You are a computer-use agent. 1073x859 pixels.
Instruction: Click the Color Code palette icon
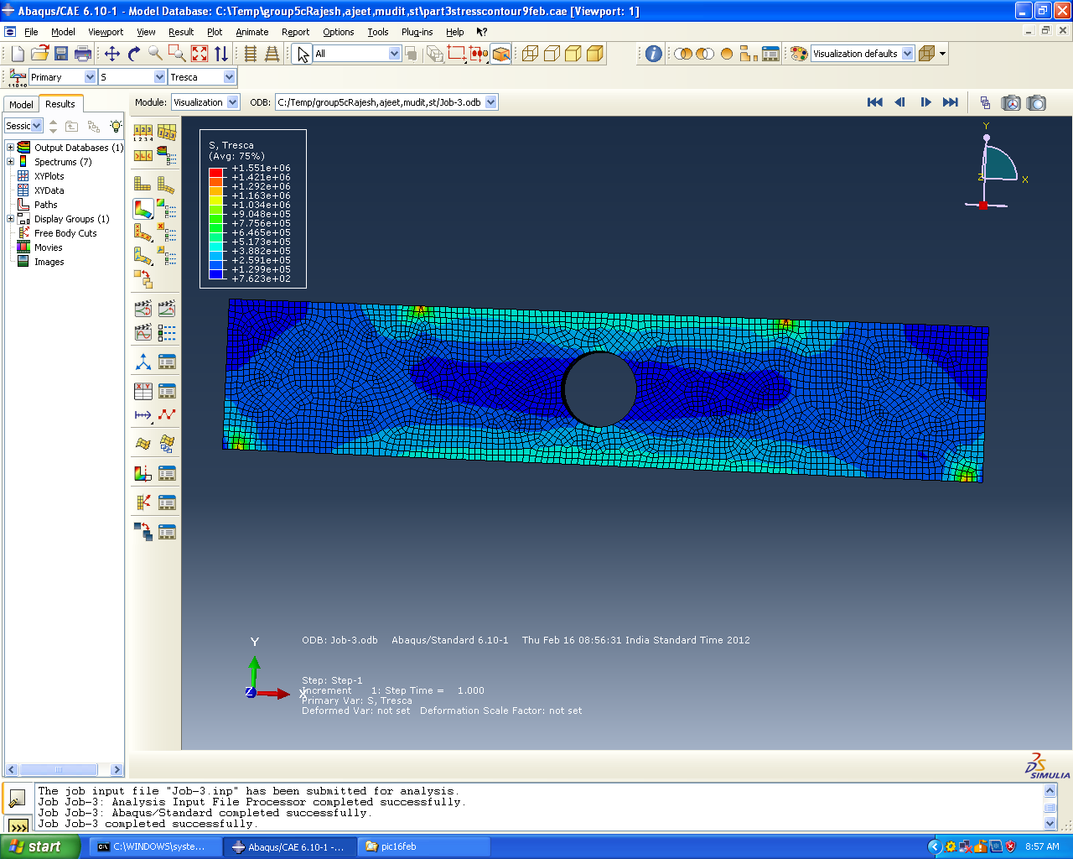pyautogui.click(x=799, y=54)
